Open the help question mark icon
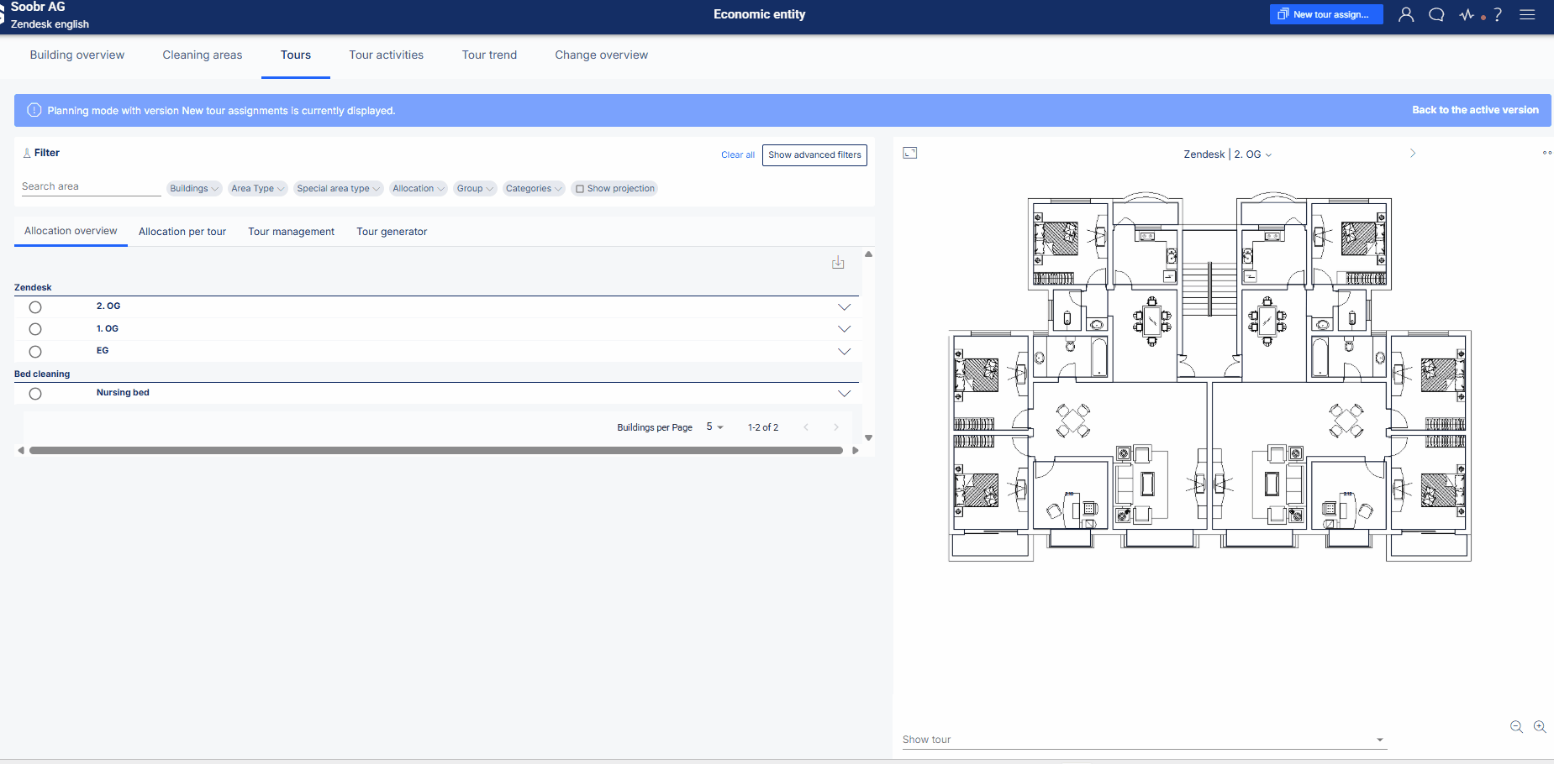Viewport: 1554px width, 764px height. (1498, 14)
